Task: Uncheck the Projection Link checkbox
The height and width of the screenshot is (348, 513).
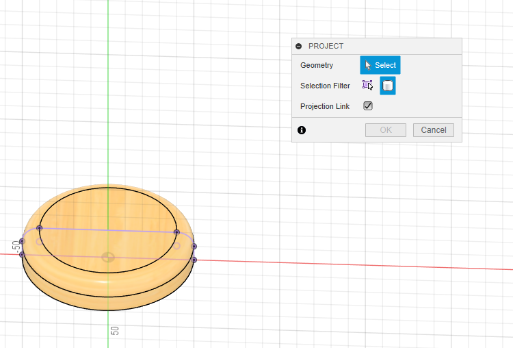Action: point(368,106)
